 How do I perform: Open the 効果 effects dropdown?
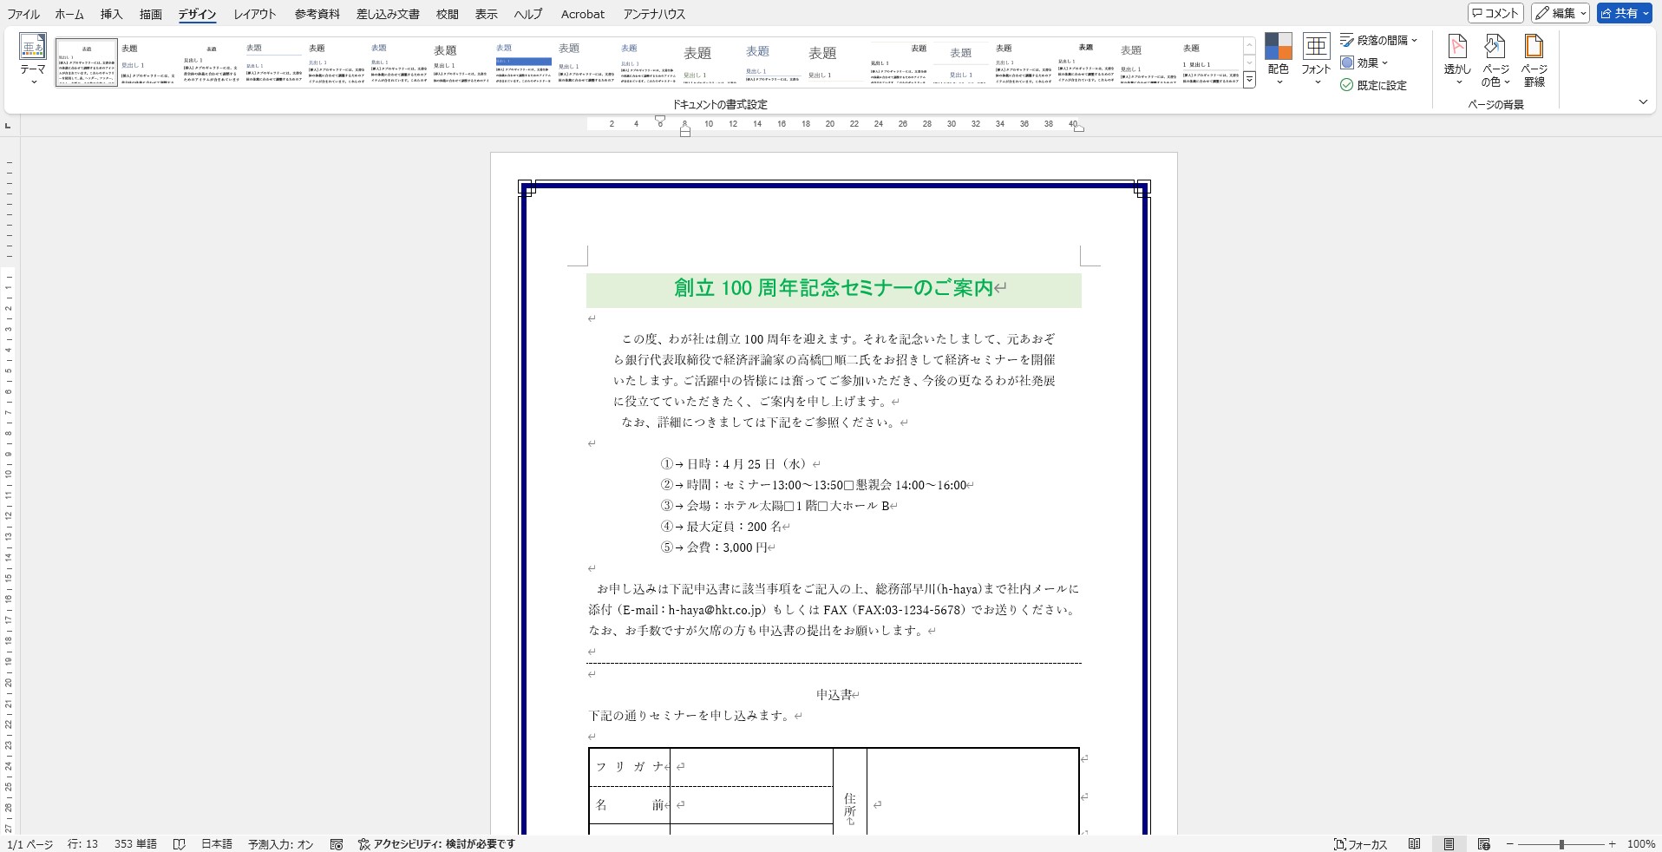point(1364,62)
